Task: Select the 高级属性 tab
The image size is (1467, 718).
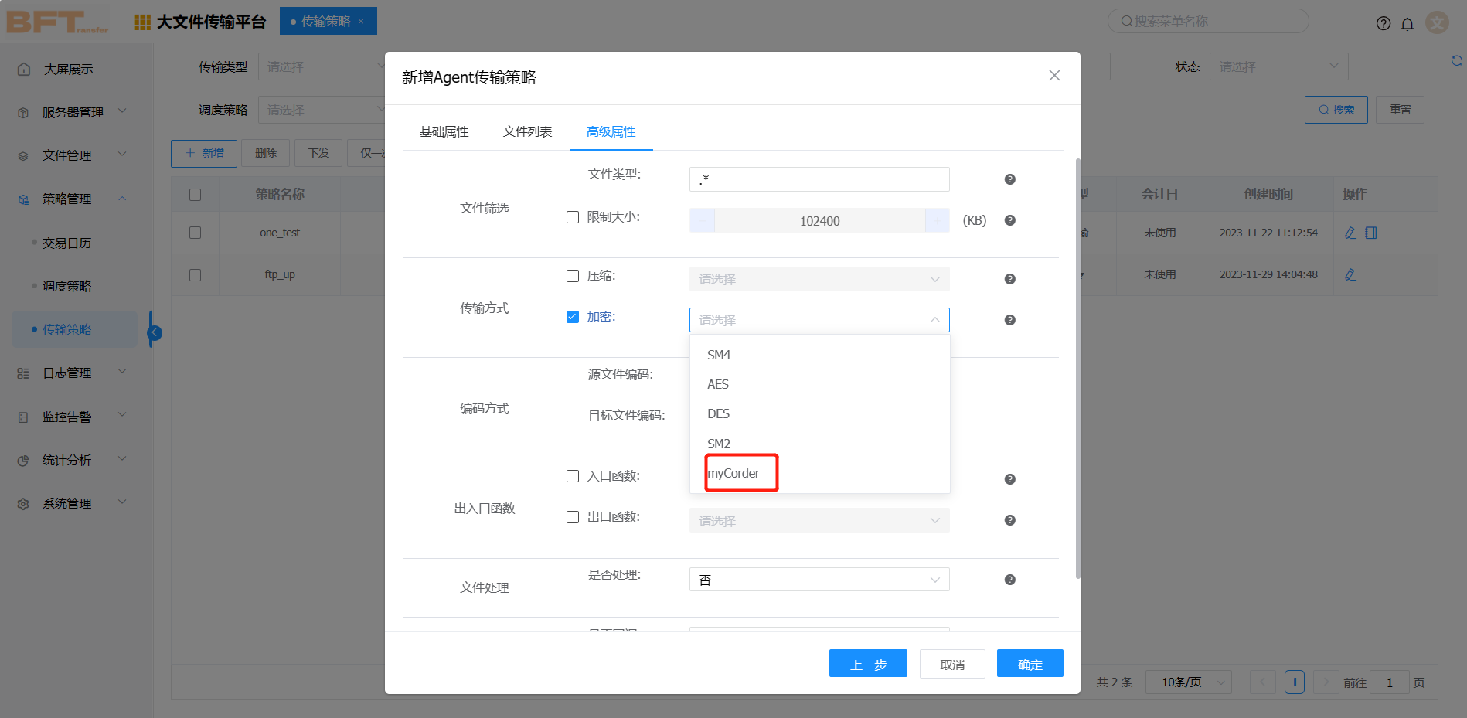Action: click(611, 131)
